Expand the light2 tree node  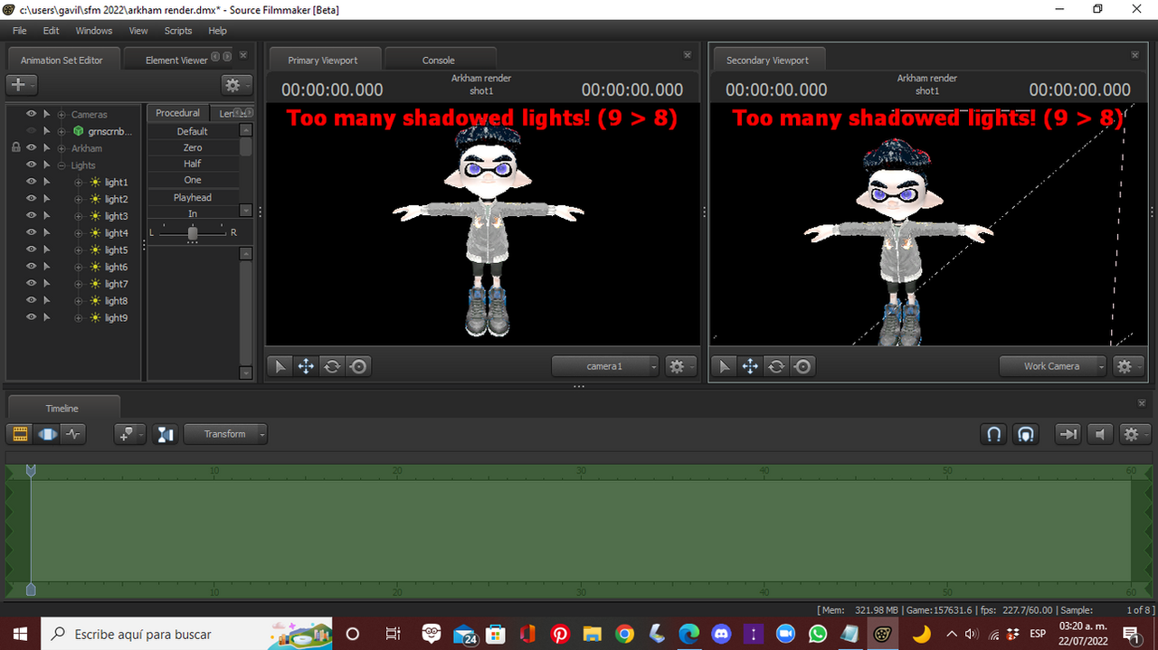pyautogui.click(x=79, y=199)
